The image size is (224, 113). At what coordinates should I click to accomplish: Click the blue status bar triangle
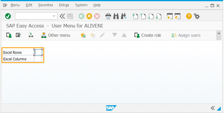pos(219,109)
